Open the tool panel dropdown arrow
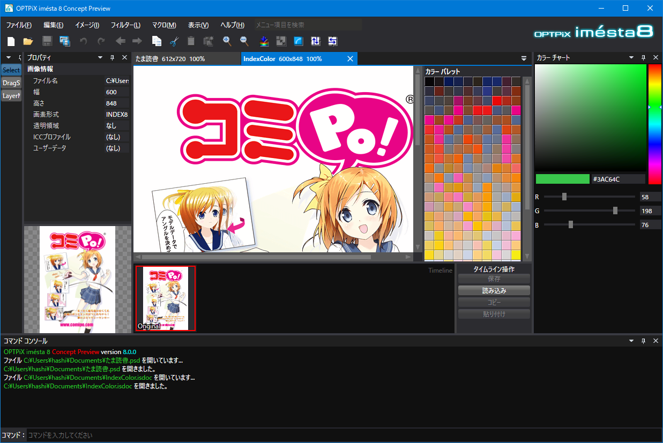The height and width of the screenshot is (443, 663). tap(9, 58)
